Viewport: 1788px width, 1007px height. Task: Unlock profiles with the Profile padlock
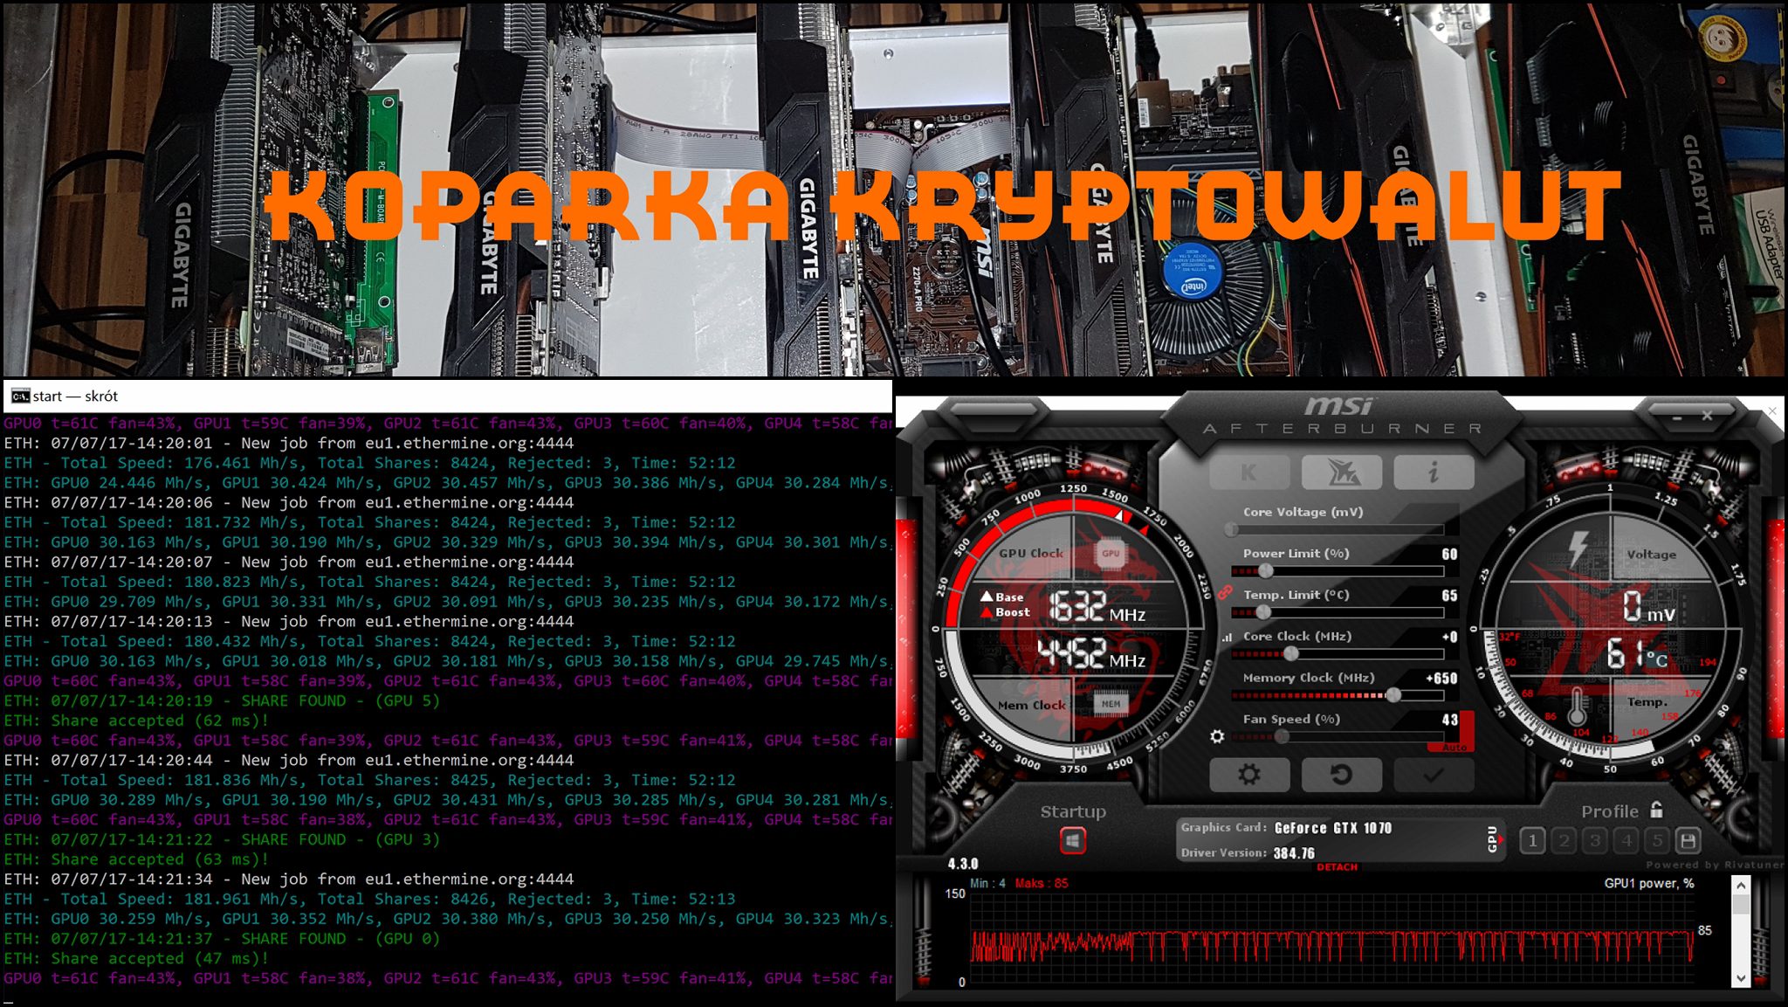(1656, 810)
